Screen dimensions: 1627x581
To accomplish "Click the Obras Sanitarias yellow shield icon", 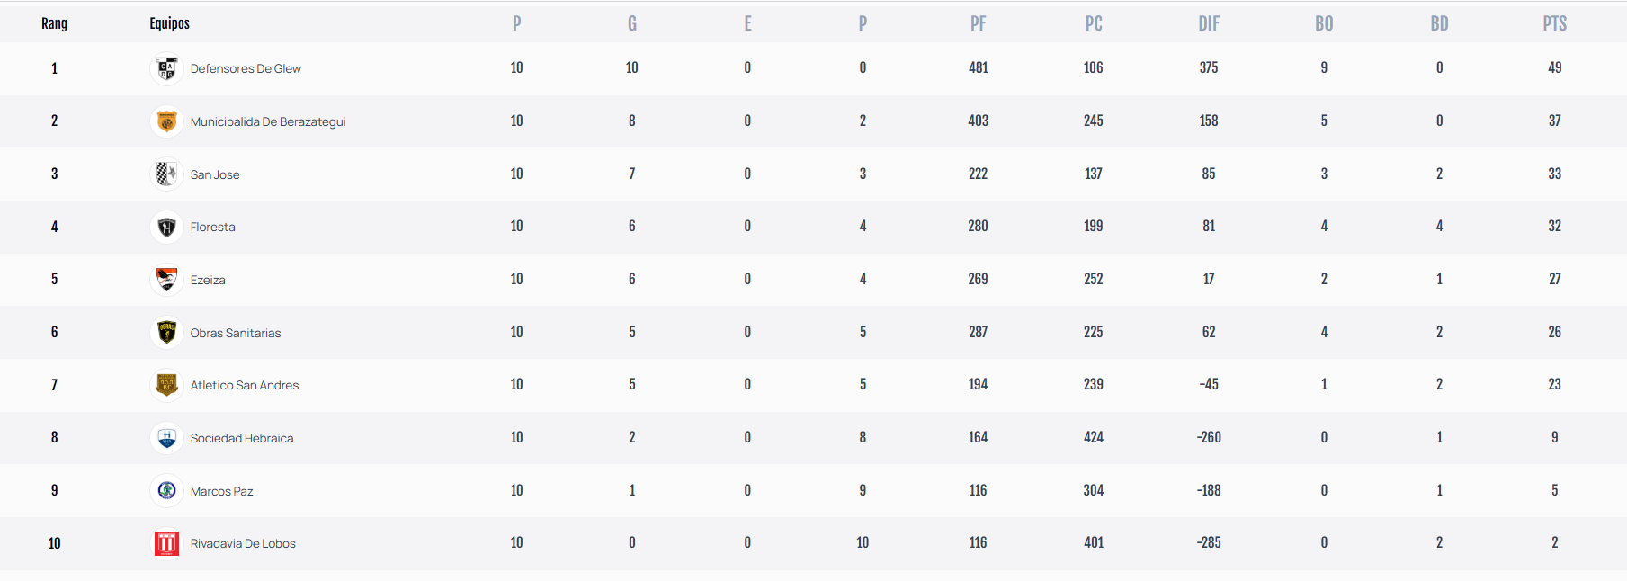I will point(166,333).
